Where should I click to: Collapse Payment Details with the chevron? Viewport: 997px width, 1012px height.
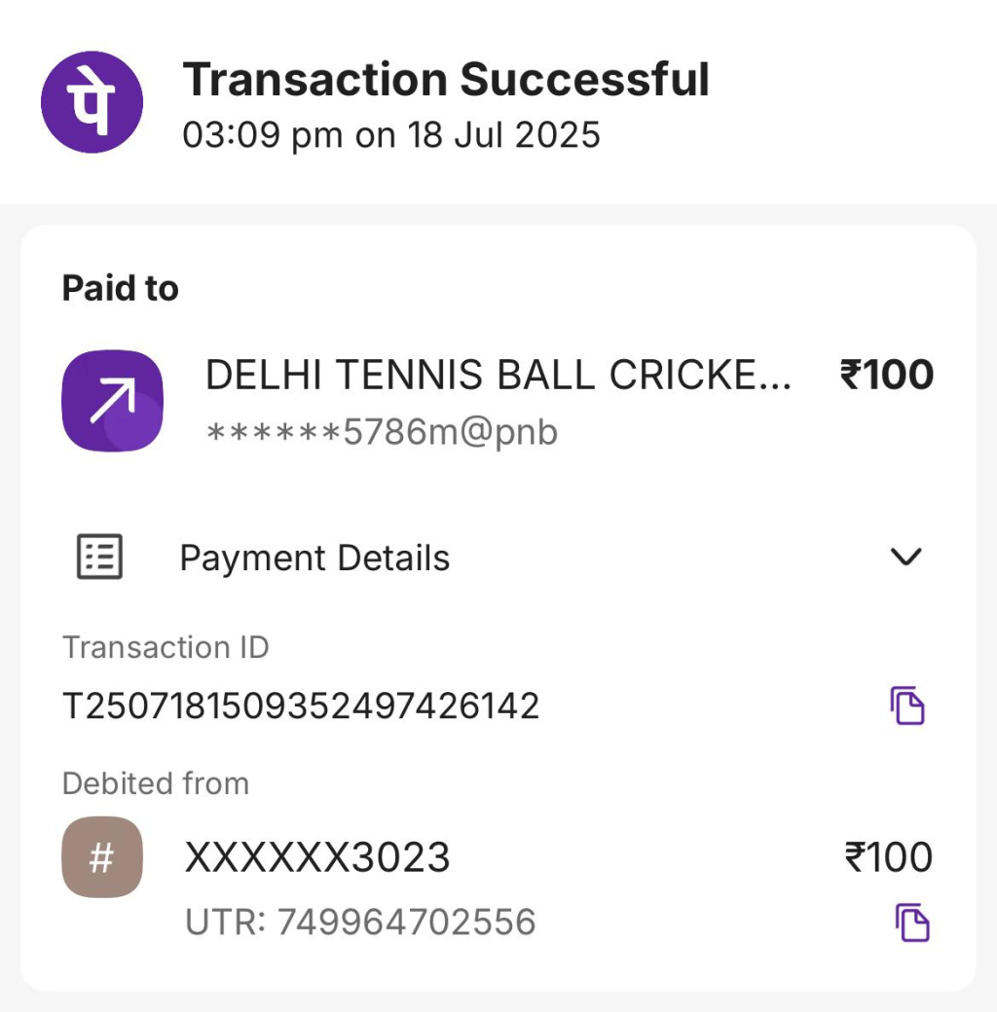906,557
